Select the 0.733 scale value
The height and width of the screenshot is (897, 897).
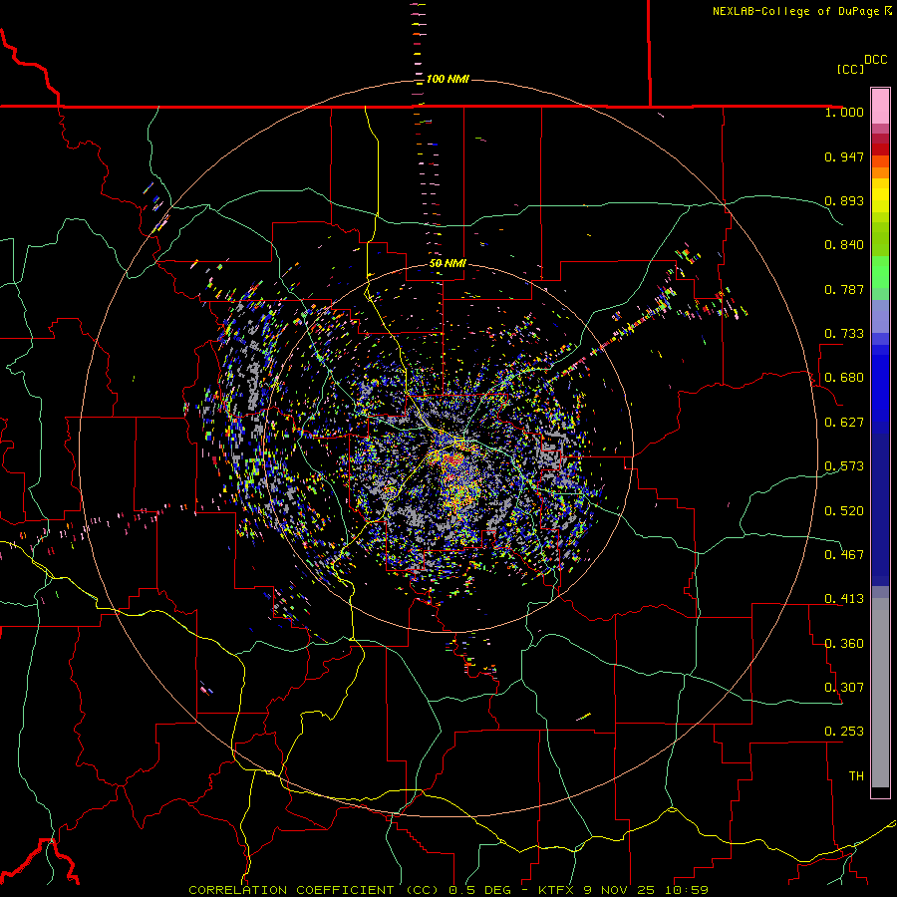(x=844, y=334)
